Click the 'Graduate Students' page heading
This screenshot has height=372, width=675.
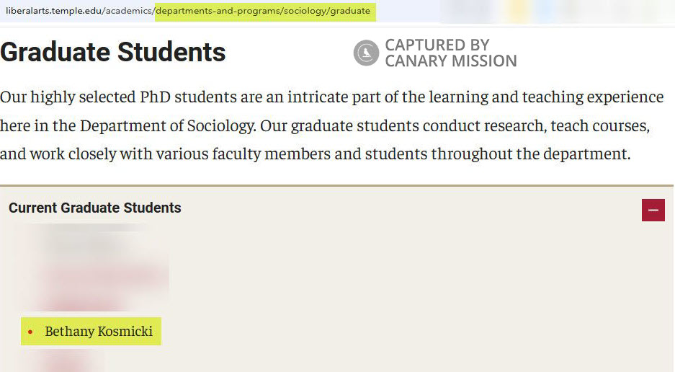(x=113, y=53)
